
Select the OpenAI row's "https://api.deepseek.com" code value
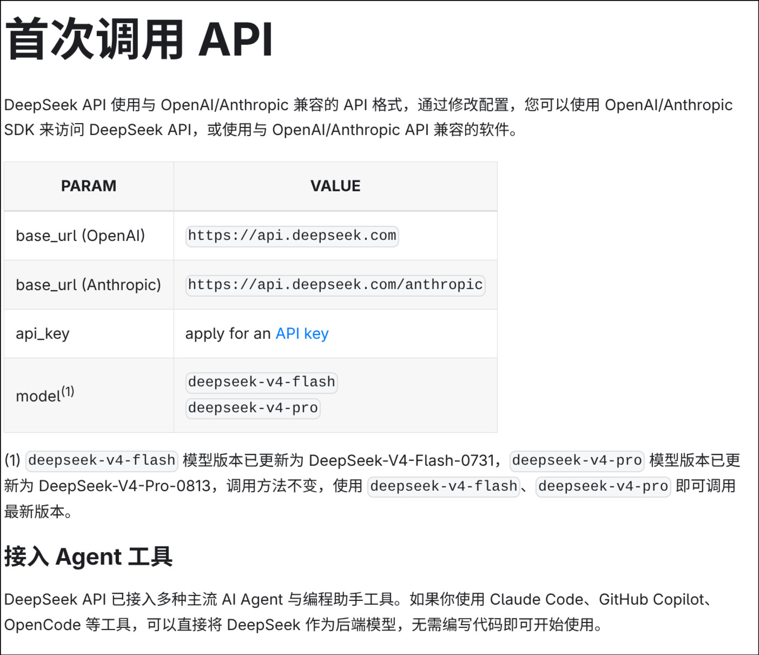pos(292,236)
